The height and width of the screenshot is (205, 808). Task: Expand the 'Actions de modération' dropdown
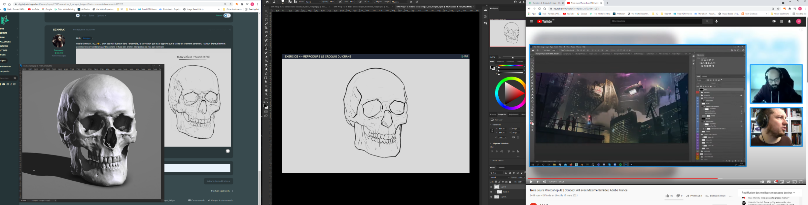click(x=218, y=181)
